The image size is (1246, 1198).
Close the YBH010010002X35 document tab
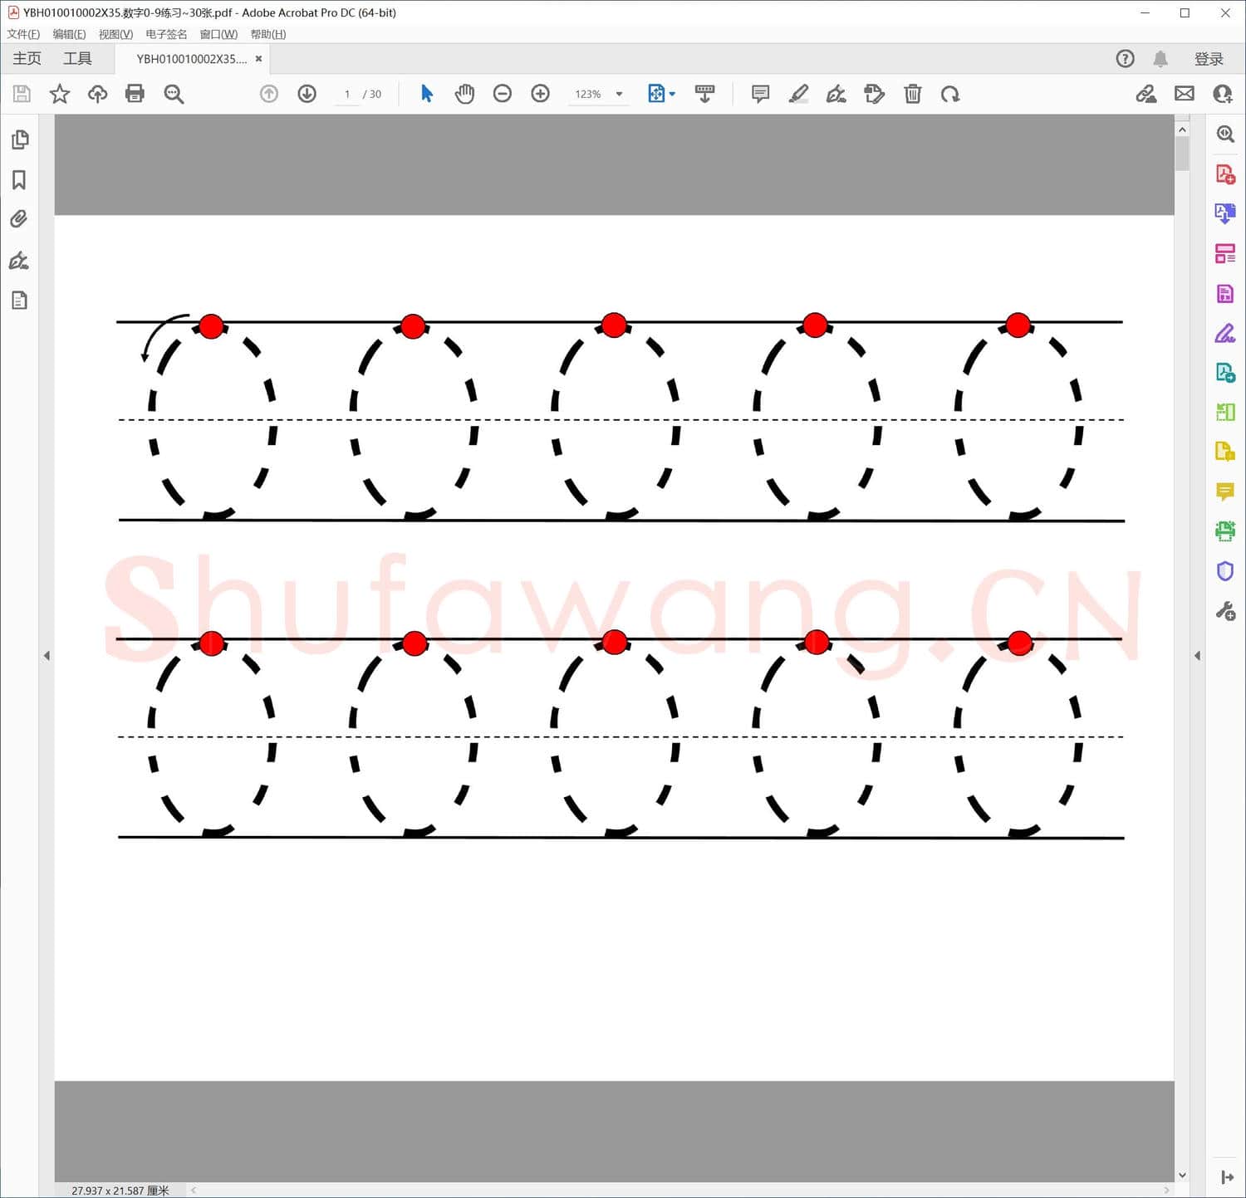tap(259, 59)
